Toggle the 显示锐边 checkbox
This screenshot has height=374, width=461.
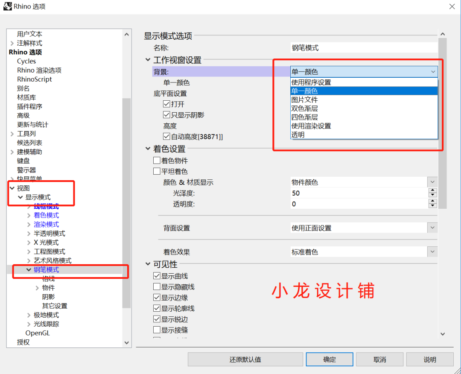(x=157, y=319)
